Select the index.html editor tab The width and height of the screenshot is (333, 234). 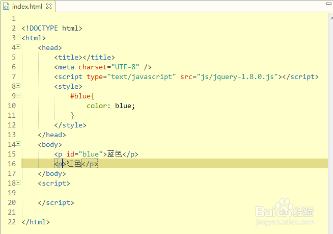[x=27, y=7]
